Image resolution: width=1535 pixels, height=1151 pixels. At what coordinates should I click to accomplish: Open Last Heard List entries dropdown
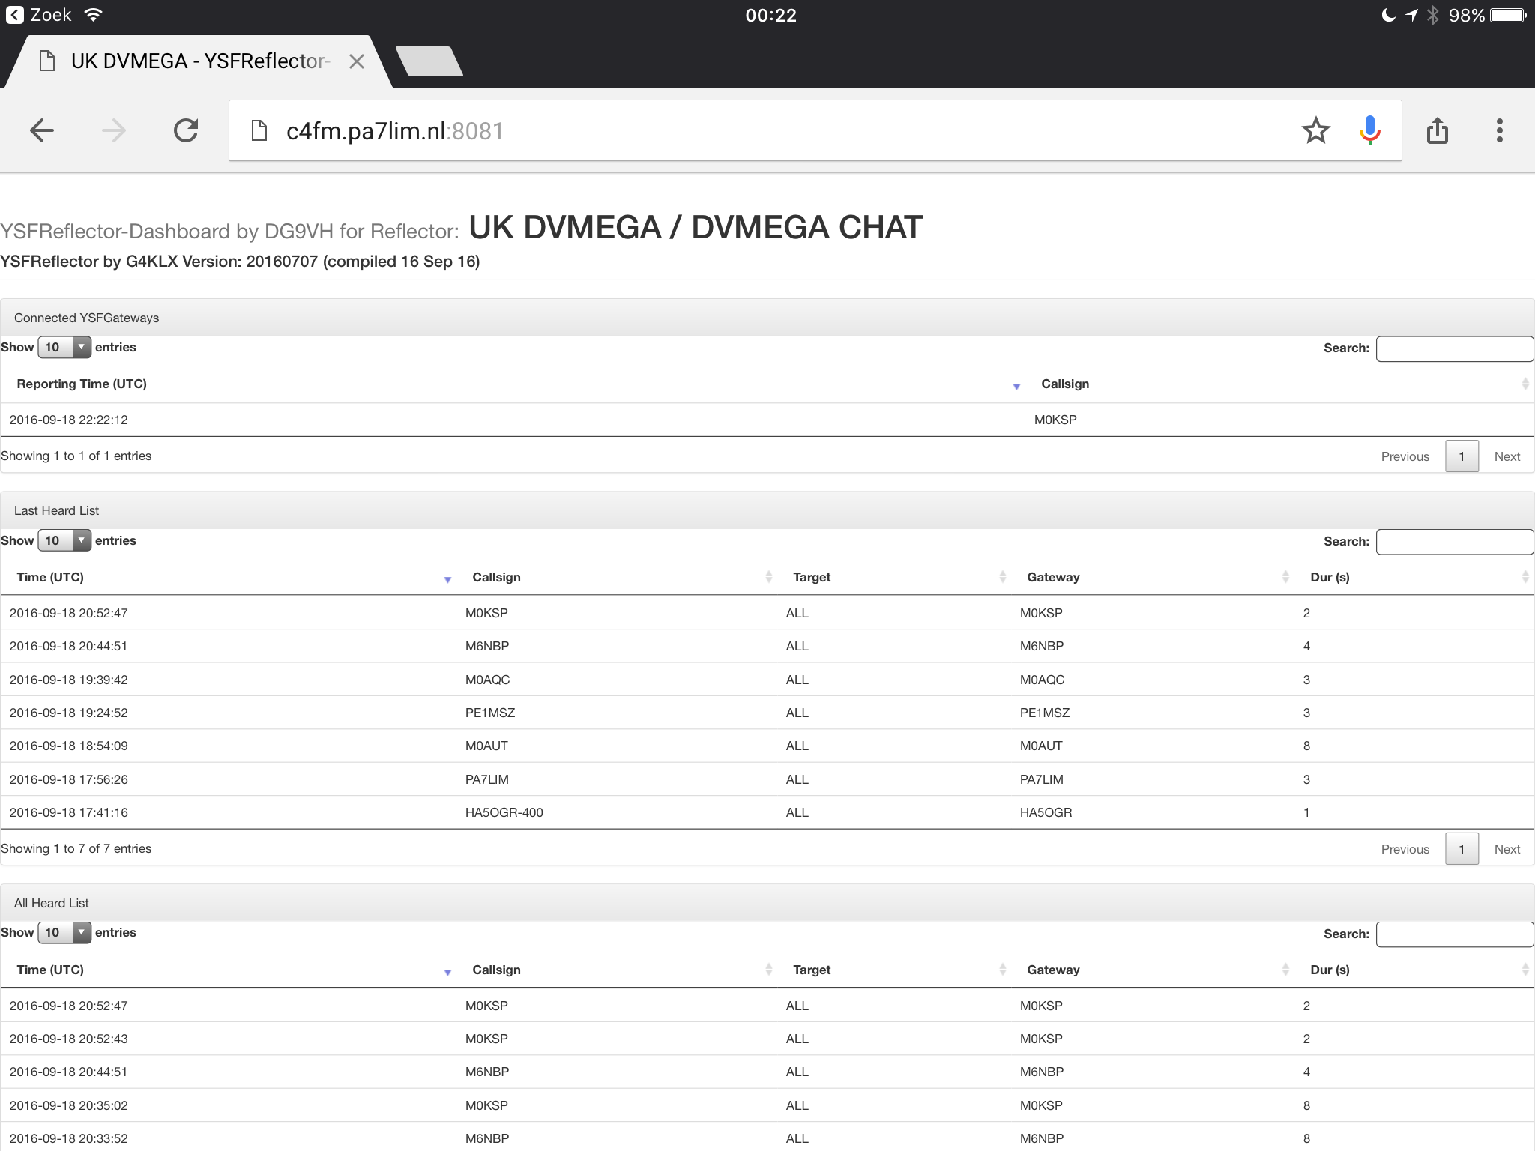click(64, 540)
